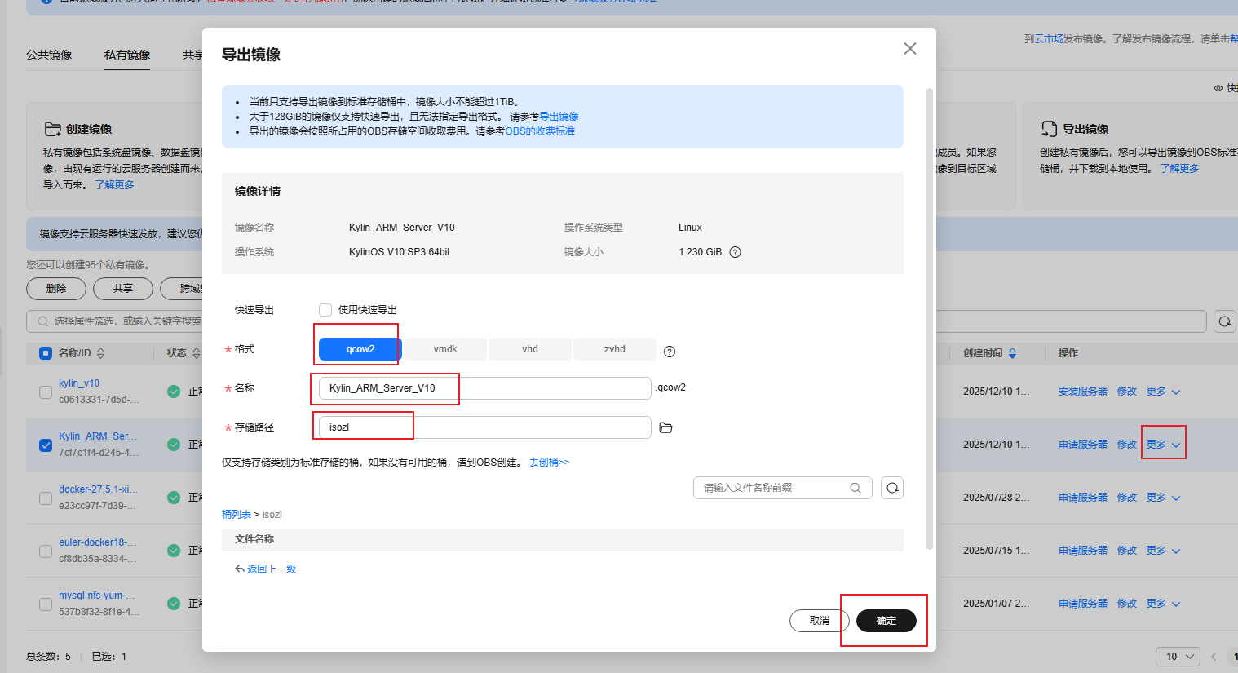This screenshot has height=673, width=1238.
Task: Click the help icon beside image size
Action: (x=735, y=252)
